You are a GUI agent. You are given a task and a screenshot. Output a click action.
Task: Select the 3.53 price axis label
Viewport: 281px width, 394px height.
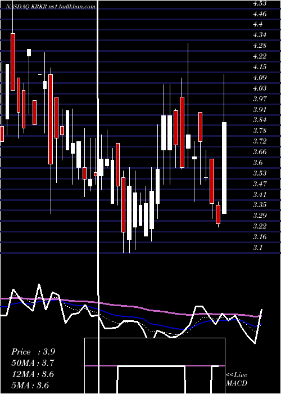click(260, 173)
